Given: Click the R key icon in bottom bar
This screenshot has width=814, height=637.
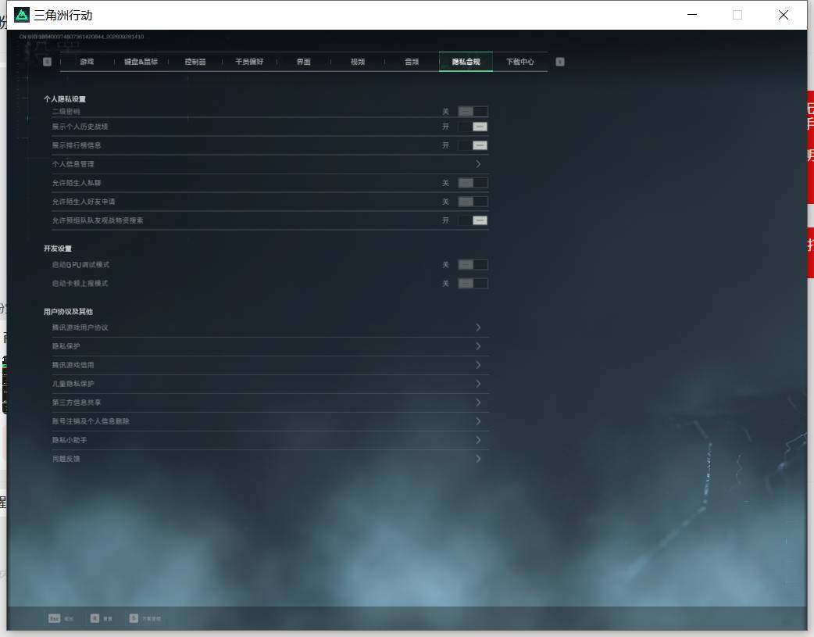Looking at the screenshot, I should pyautogui.click(x=95, y=617).
